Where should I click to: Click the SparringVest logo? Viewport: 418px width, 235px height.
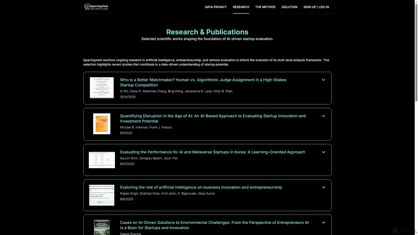[96, 7]
